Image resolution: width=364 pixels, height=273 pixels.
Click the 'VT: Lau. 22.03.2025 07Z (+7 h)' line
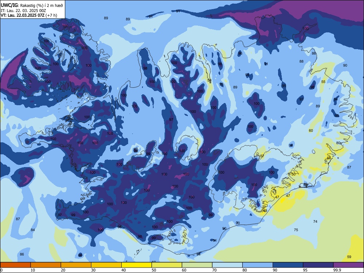[x=29, y=15]
